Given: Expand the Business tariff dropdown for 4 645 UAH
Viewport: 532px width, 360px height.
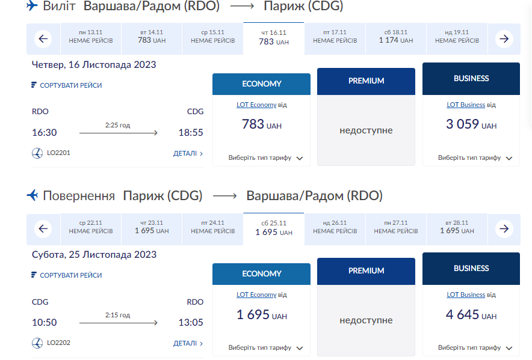Looking at the screenshot, I should [x=471, y=347].
